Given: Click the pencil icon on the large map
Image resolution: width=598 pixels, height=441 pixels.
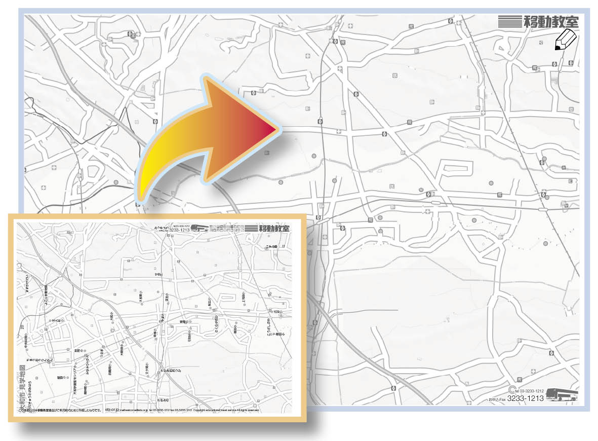Looking at the screenshot, I should (x=566, y=40).
